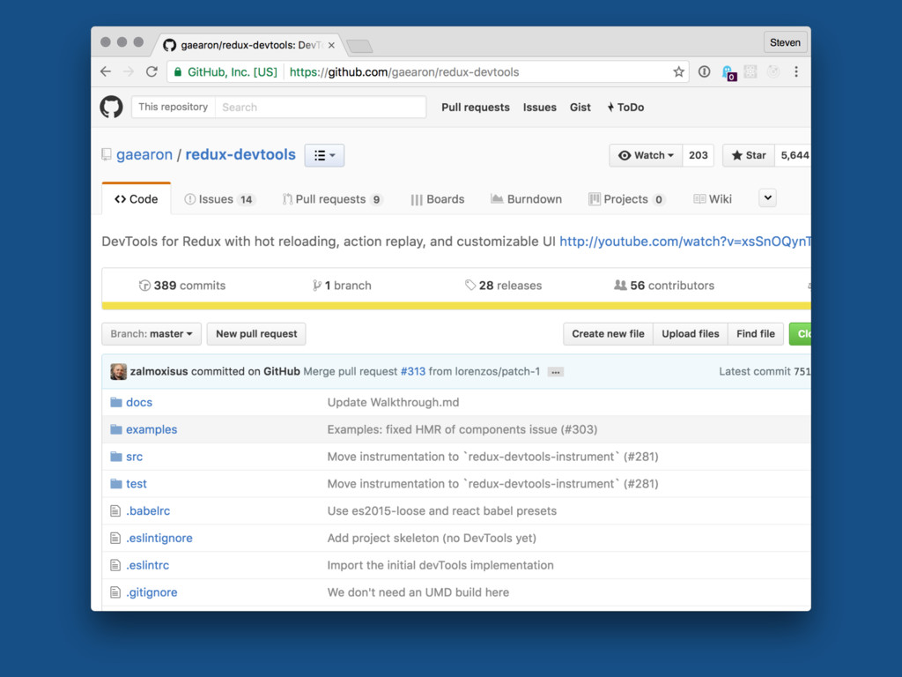This screenshot has width=902, height=677.
Task: Open the Issues tab
Action: click(219, 199)
